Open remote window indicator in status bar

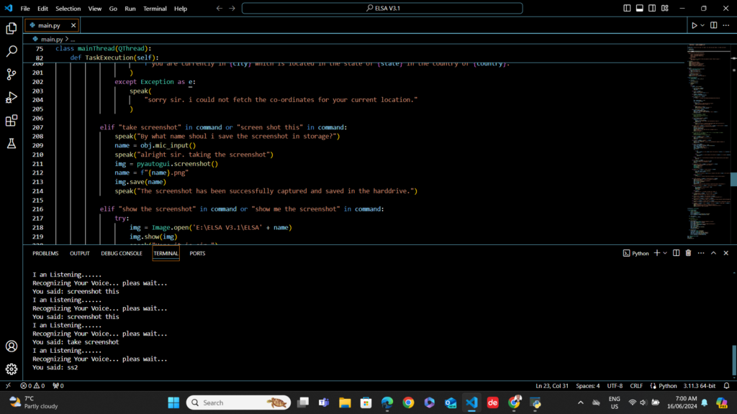pyautogui.click(x=8, y=386)
